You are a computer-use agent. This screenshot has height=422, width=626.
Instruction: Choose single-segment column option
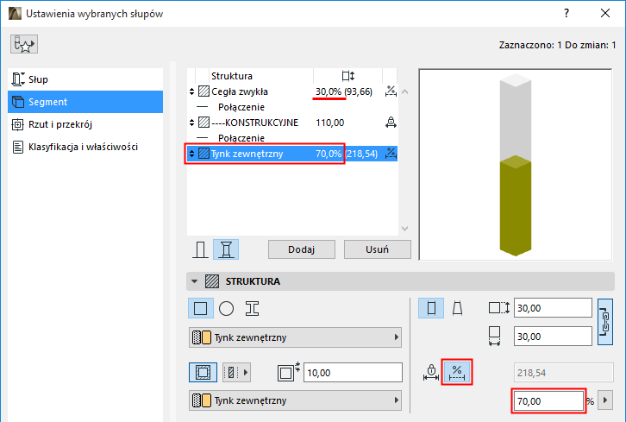pos(200,249)
